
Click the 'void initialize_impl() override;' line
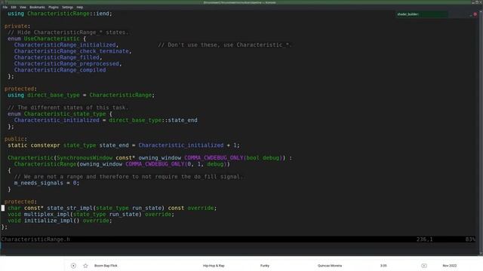(x=60, y=221)
